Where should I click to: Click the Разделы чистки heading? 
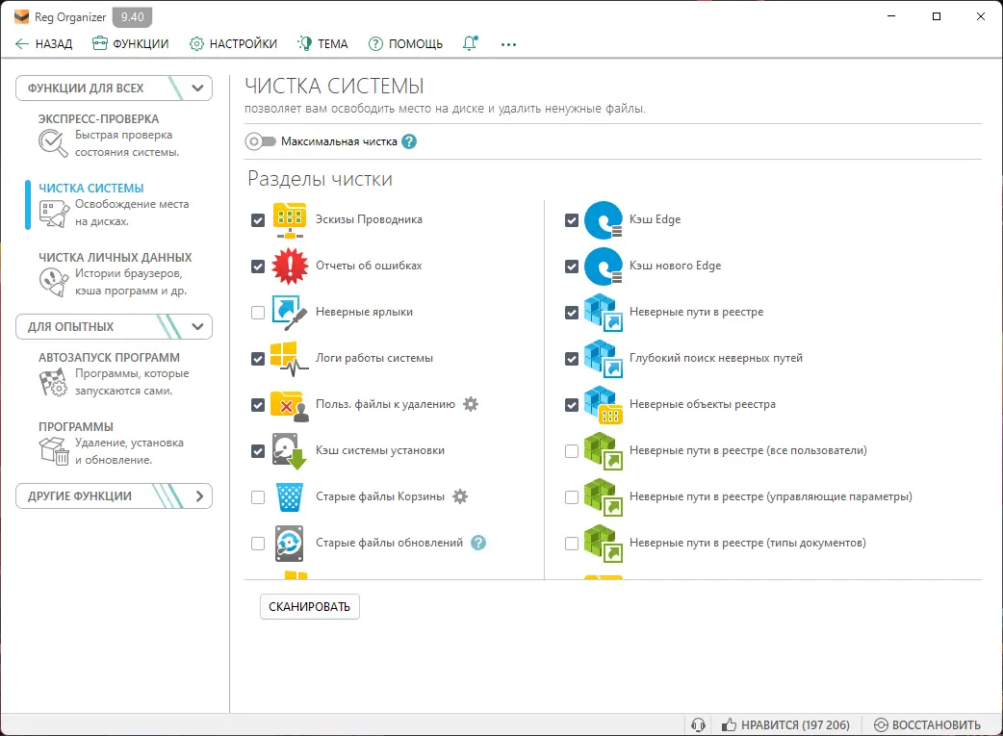(320, 178)
